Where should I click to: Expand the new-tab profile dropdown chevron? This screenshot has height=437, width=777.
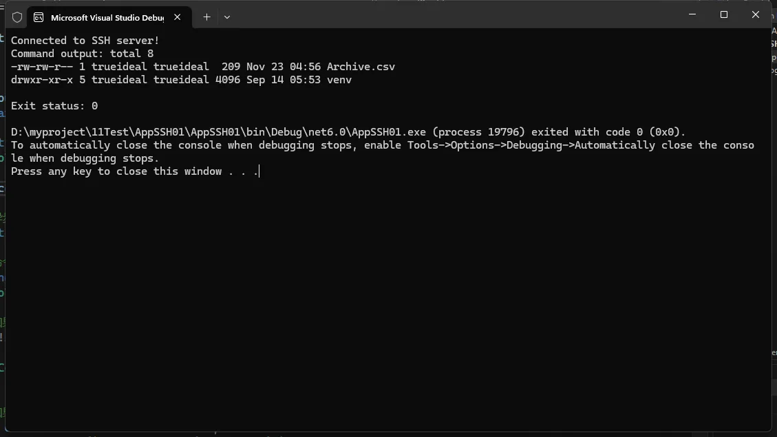227,17
